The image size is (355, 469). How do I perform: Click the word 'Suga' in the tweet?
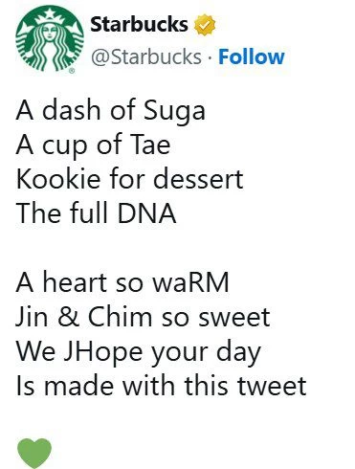[x=174, y=110]
